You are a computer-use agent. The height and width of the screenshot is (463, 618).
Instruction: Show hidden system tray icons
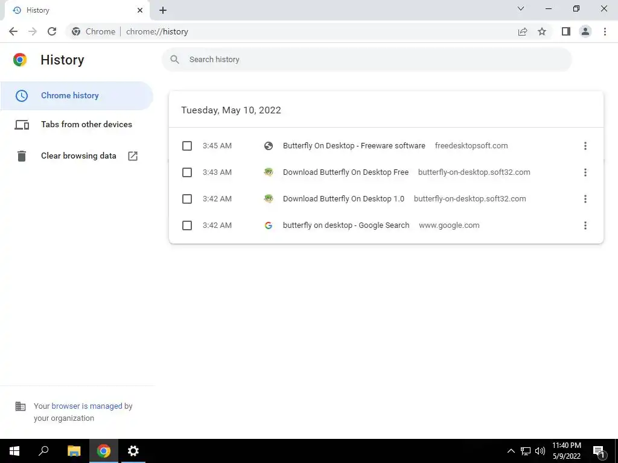[511, 451]
